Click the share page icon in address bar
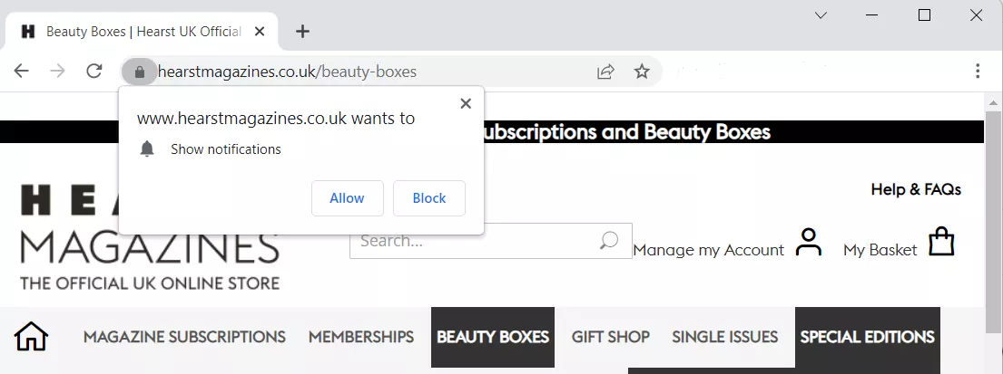The height and width of the screenshot is (374, 1003). pos(605,72)
